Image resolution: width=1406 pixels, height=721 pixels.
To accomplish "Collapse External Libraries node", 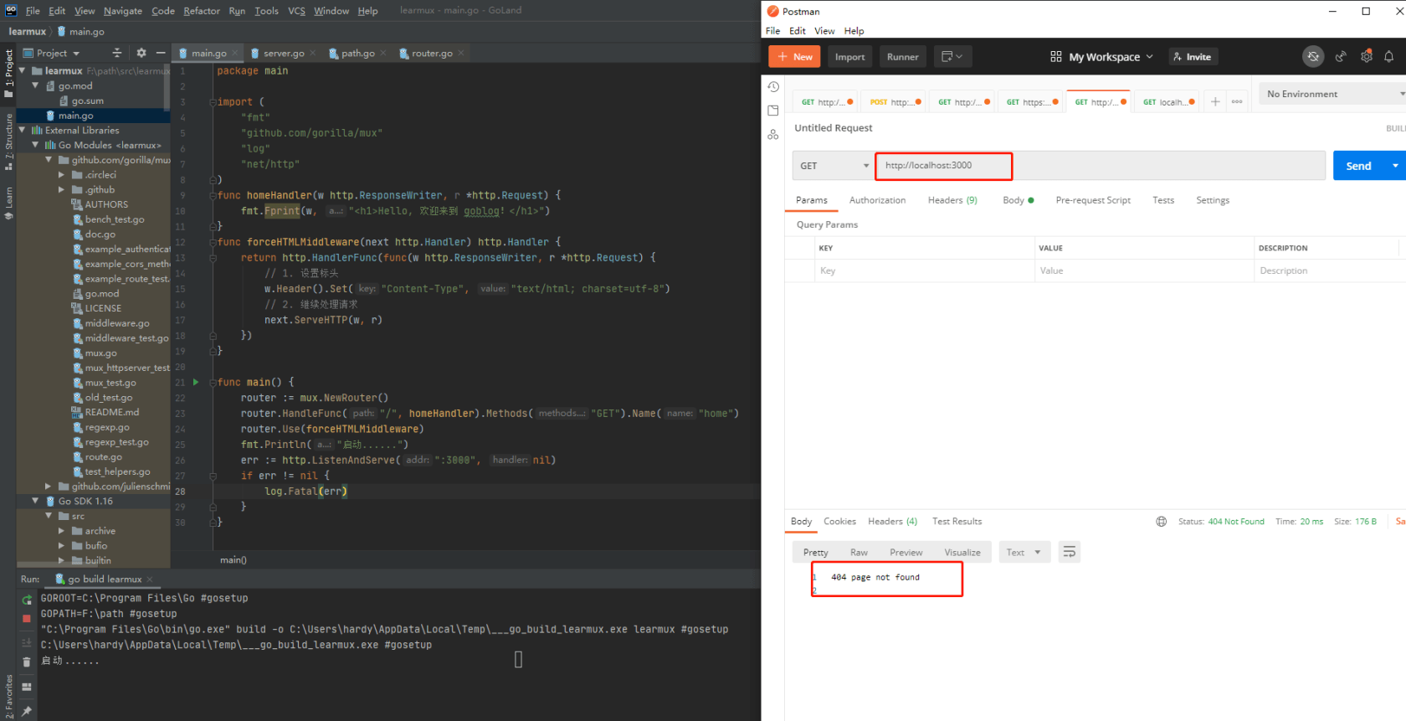I will click(x=23, y=131).
